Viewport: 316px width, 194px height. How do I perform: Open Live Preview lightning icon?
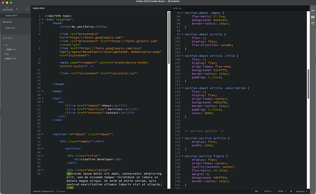tap(313, 11)
